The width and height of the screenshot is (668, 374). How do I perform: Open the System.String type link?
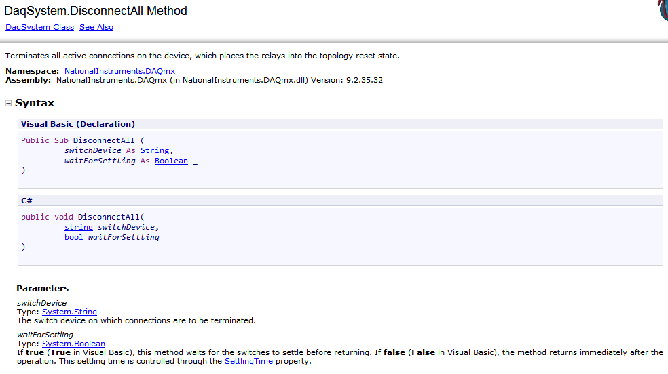pos(69,312)
